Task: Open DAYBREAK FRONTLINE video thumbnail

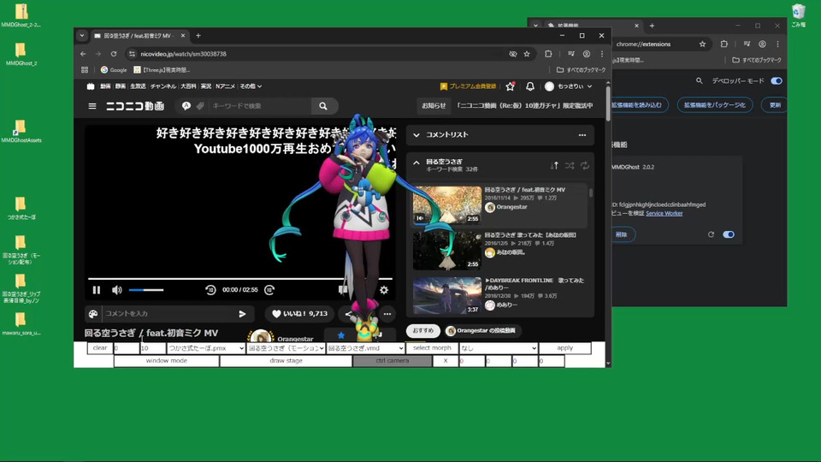Action: [446, 296]
